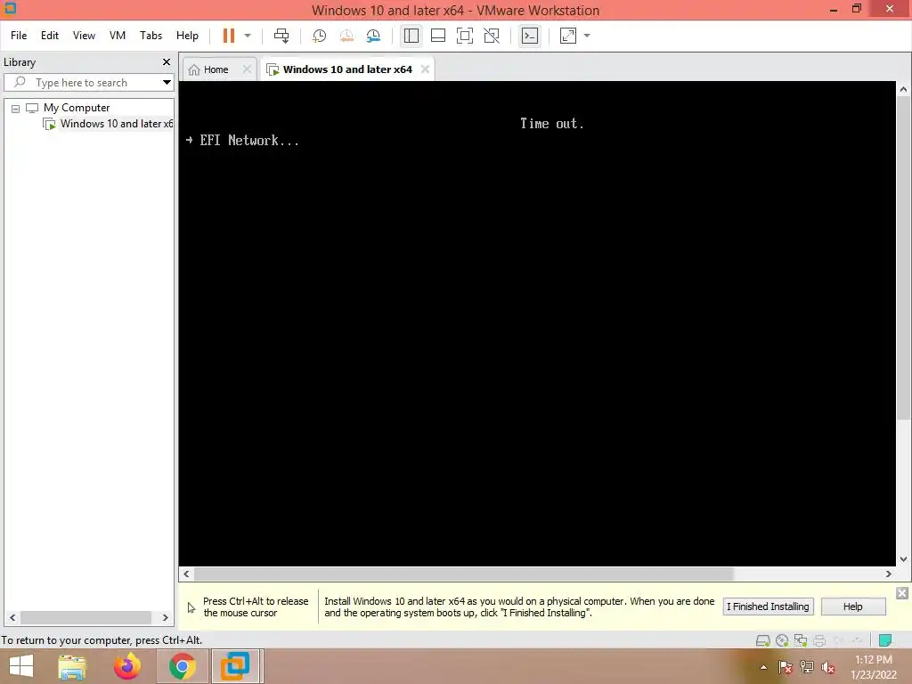Viewport: 912px width, 684px height.
Task: Restore down the VMware Workstation window
Action: (x=857, y=9)
